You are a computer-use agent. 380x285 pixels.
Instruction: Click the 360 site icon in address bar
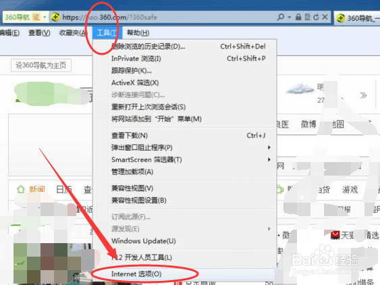[x=55, y=17]
